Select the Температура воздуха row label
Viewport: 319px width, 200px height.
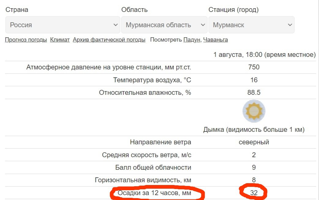pos(152,80)
